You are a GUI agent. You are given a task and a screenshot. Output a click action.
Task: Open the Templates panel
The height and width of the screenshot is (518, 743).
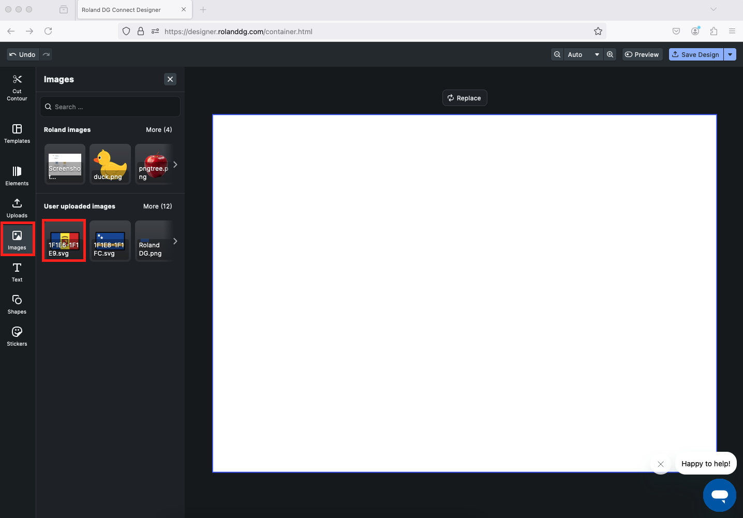(17, 134)
